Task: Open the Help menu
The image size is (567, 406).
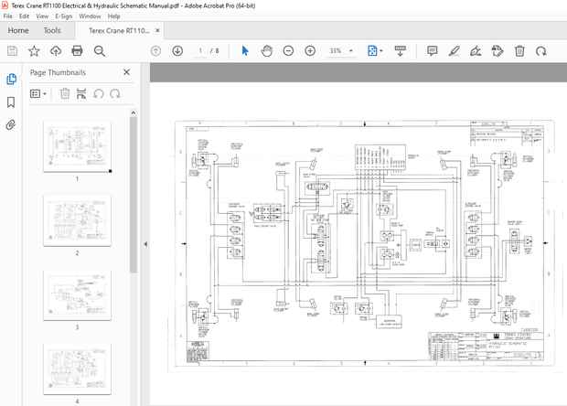Action: [114, 16]
